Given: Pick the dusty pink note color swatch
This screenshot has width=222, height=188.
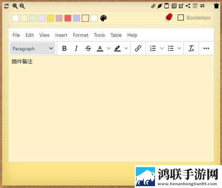Looking at the screenshot, I should (59, 18).
